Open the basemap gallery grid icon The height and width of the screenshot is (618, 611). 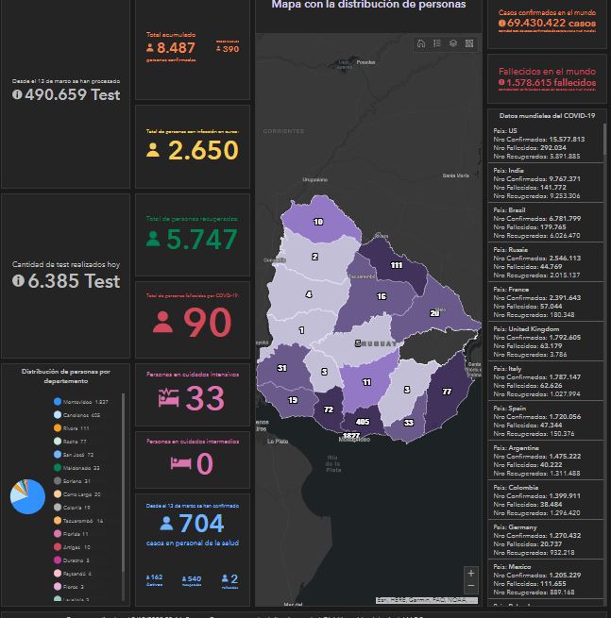469,43
